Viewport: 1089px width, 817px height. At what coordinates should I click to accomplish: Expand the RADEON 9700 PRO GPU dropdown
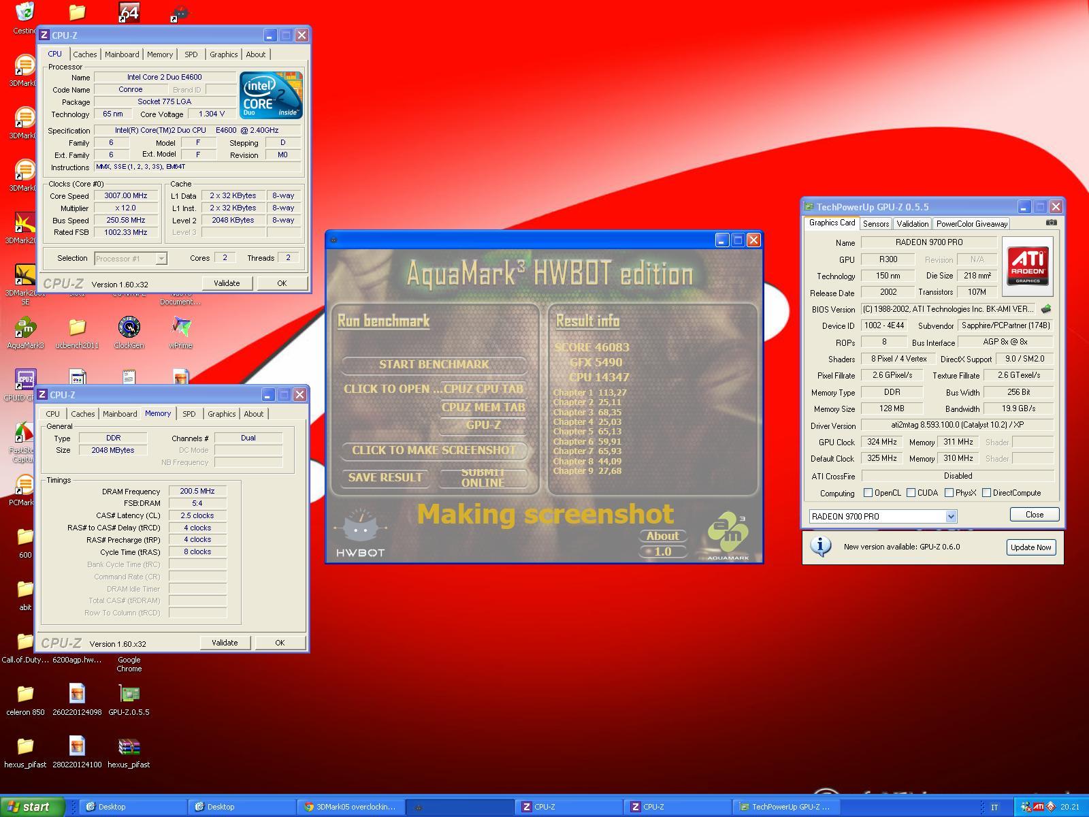[x=951, y=516]
